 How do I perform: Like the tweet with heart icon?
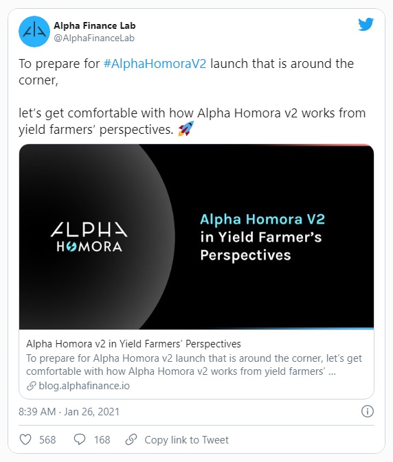point(25,439)
